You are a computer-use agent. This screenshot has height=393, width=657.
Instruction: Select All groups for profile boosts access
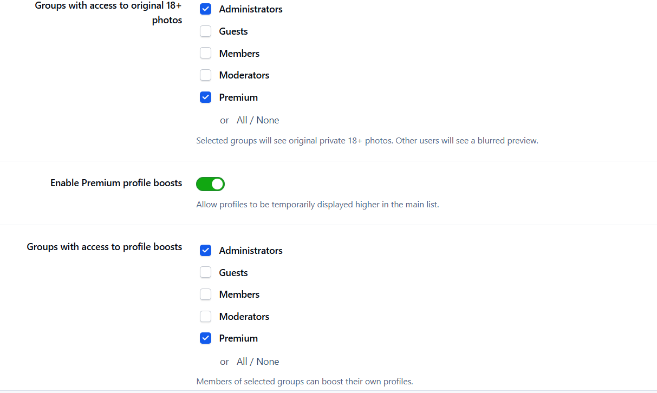point(242,362)
